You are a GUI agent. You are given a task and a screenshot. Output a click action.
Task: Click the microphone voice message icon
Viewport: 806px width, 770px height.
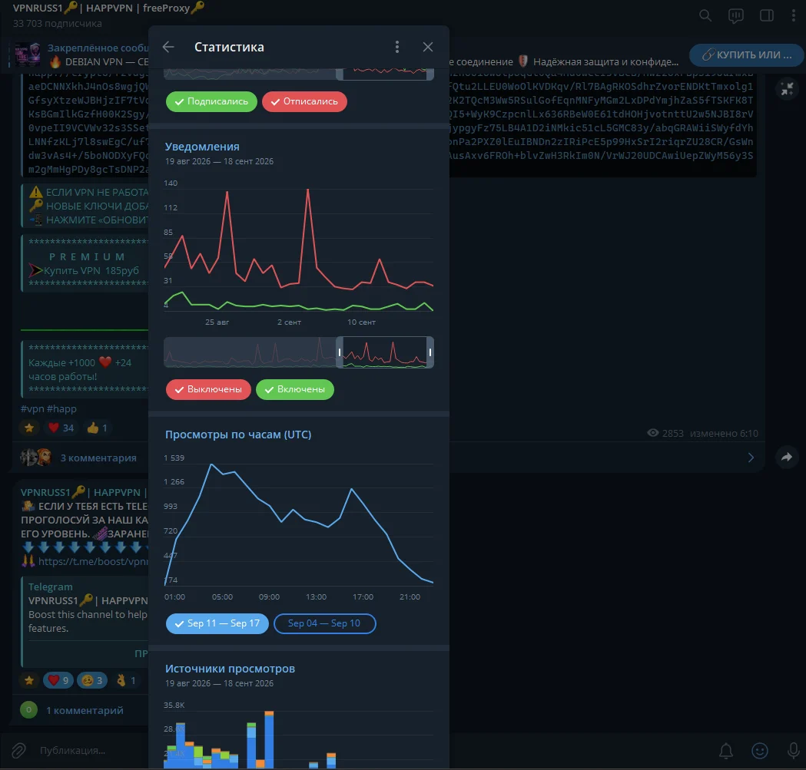click(793, 751)
